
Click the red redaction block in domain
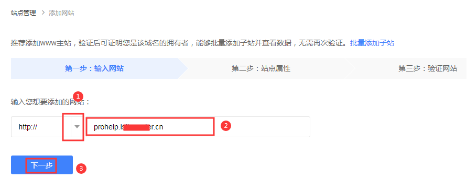click(136, 127)
